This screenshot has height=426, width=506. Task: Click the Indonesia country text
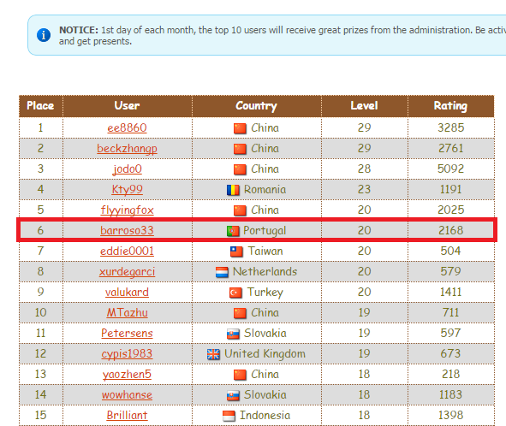[265, 416]
